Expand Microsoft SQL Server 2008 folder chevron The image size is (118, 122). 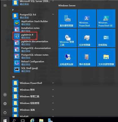[x=53, y=1]
